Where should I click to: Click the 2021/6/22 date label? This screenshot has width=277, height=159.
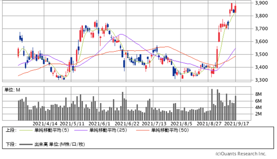pos(127,124)
